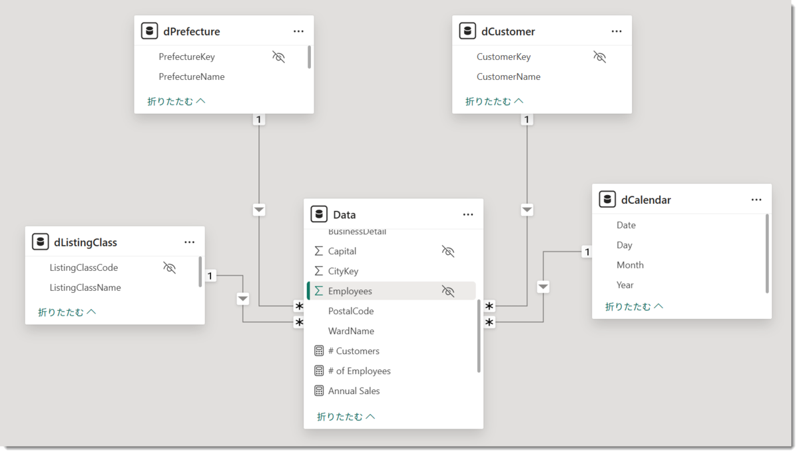Open the ellipsis menu on Data table

[468, 214]
